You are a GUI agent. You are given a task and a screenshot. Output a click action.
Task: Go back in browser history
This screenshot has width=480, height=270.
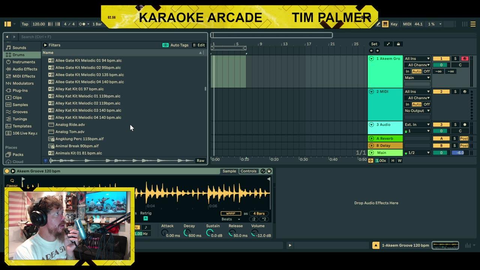pos(7,37)
